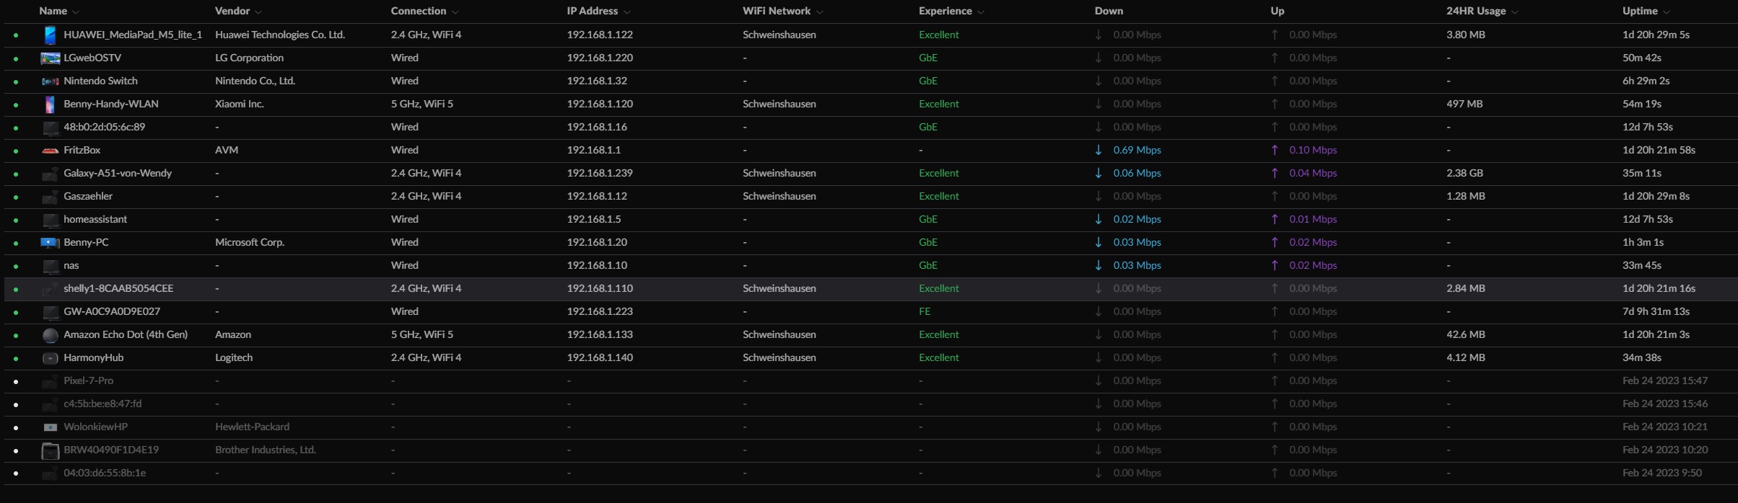Click the WolonkiewHP device icon

(50, 427)
